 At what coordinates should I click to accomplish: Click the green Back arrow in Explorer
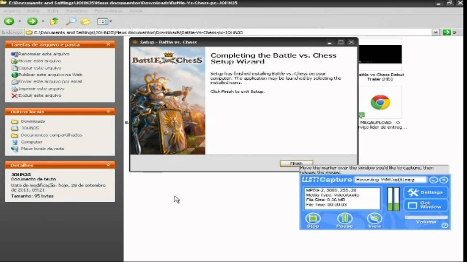9,21
